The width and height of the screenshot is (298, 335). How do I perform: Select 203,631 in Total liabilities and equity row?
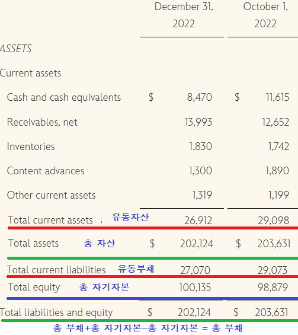[271, 312]
